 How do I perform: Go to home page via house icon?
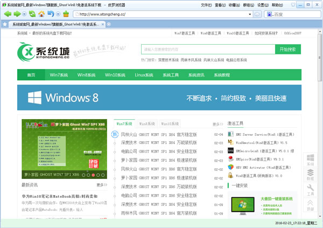coord(41,14)
